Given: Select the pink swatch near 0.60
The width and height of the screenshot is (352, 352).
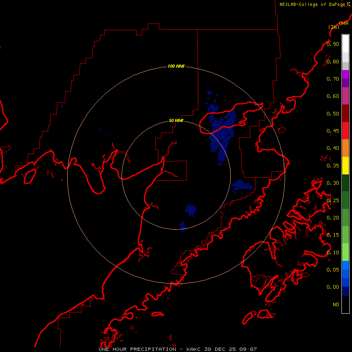Looking at the screenshot, I should tap(345, 96).
